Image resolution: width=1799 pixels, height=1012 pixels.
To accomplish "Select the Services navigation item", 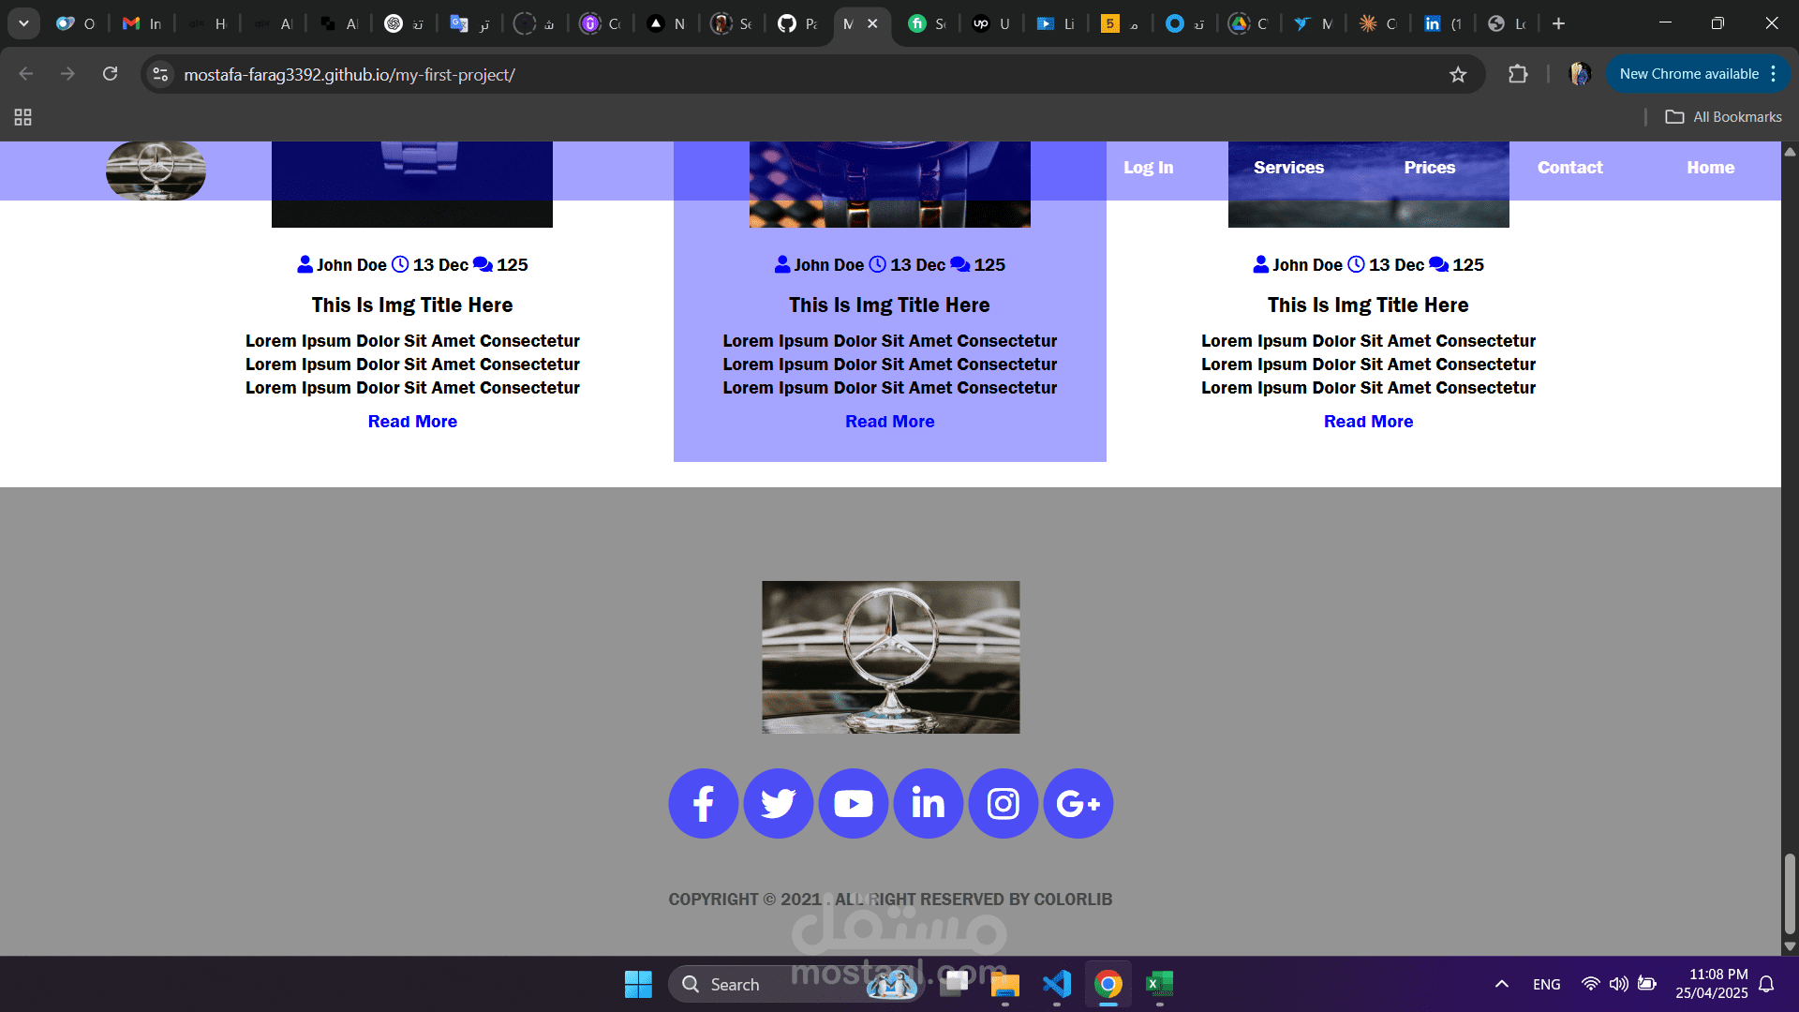I will pyautogui.click(x=1288, y=168).
